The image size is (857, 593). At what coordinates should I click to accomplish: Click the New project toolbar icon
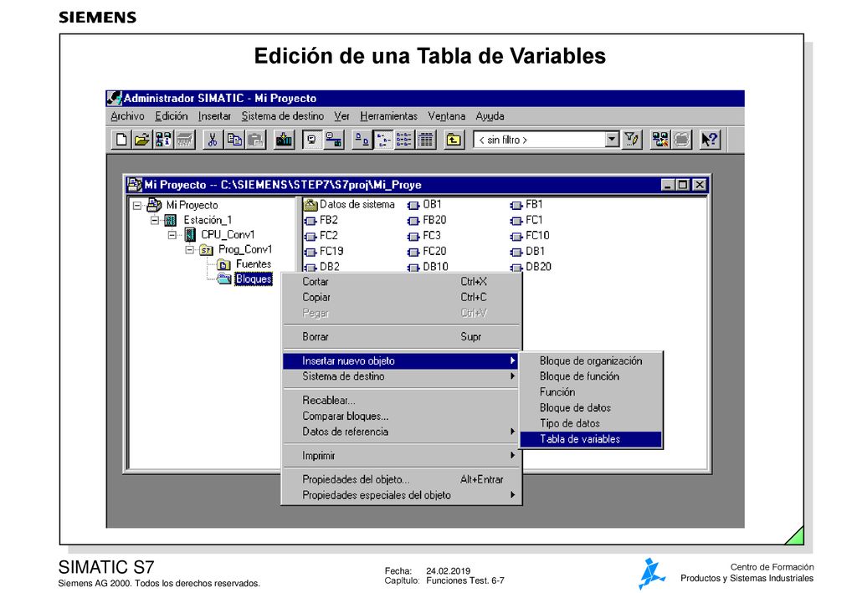121,140
